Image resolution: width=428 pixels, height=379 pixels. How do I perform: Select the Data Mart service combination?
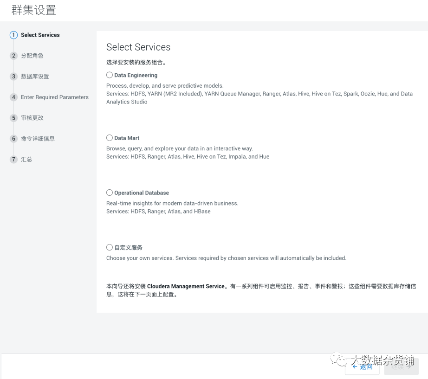click(x=110, y=138)
